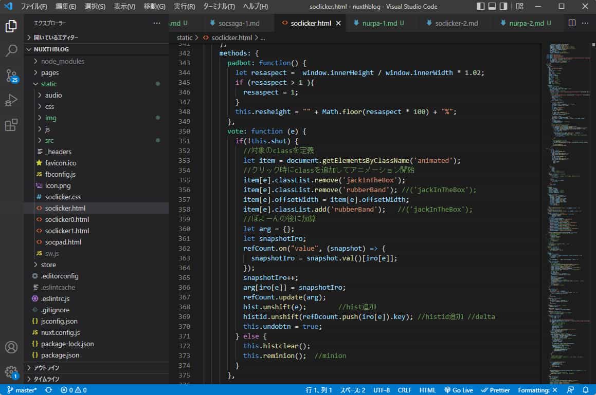Screen dimensions: 596x395
Task: Open the Explorer view in activity bar
Action: [11, 26]
